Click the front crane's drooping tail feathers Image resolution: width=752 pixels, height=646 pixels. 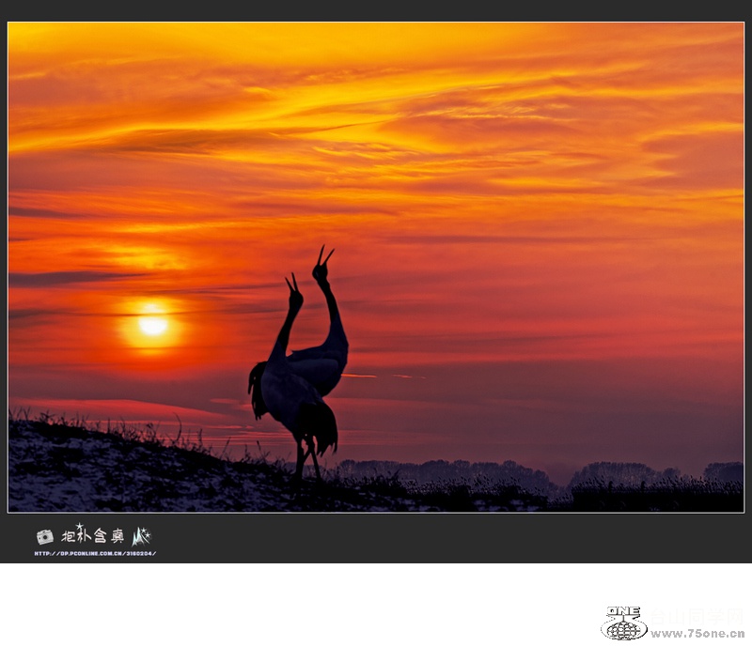pyautogui.click(x=325, y=427)
